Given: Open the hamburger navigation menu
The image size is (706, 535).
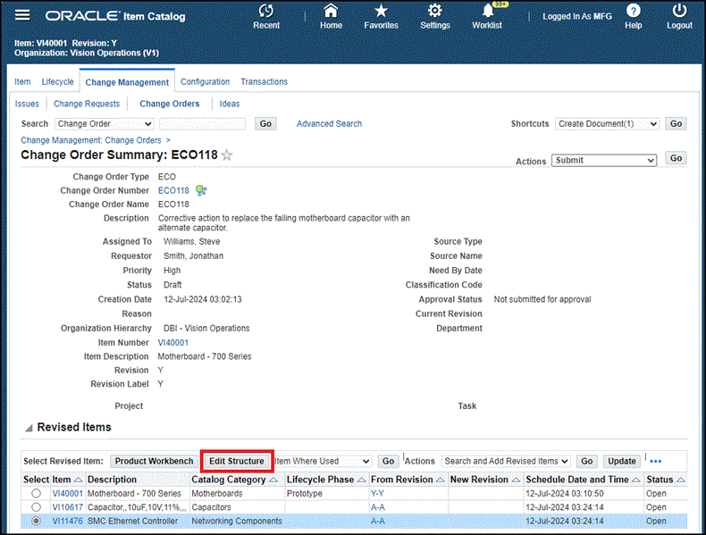Looking at the screenshot, I should tap(22, 15).
